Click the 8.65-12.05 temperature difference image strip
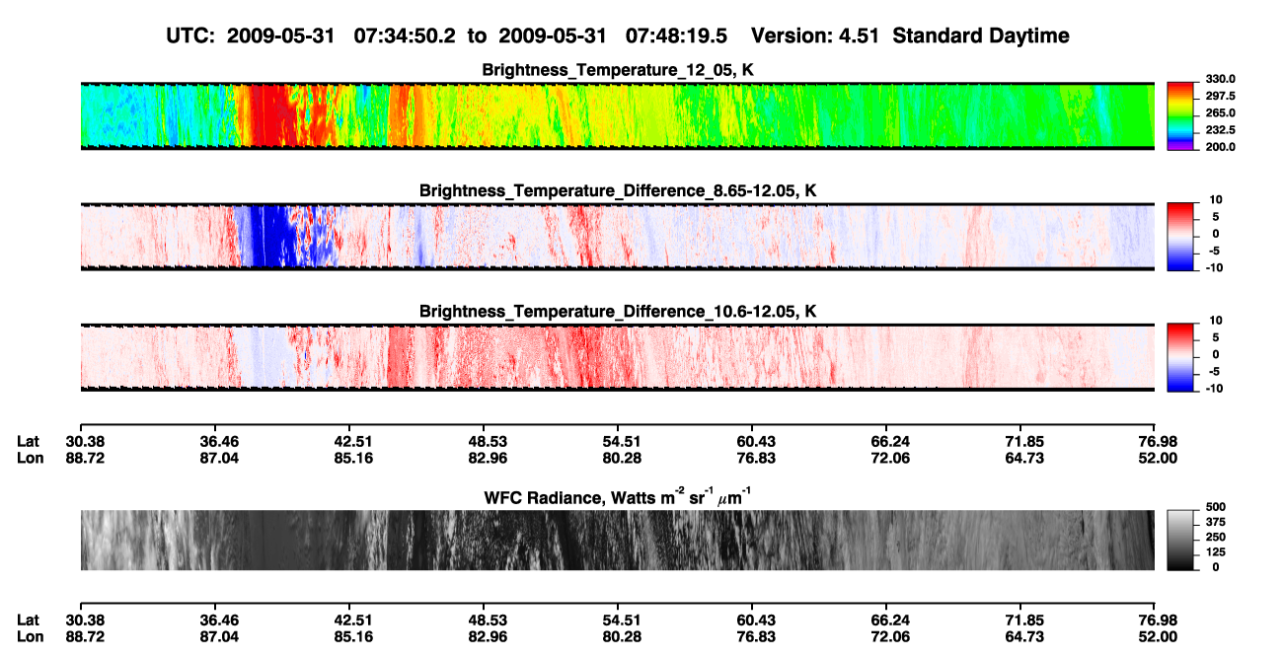The height and width of the screenshot is (658, 1283). 617,236
